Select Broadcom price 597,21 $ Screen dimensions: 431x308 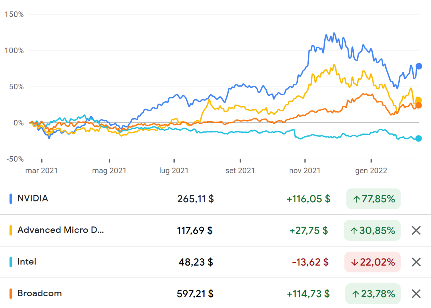(x=195, y=294)
